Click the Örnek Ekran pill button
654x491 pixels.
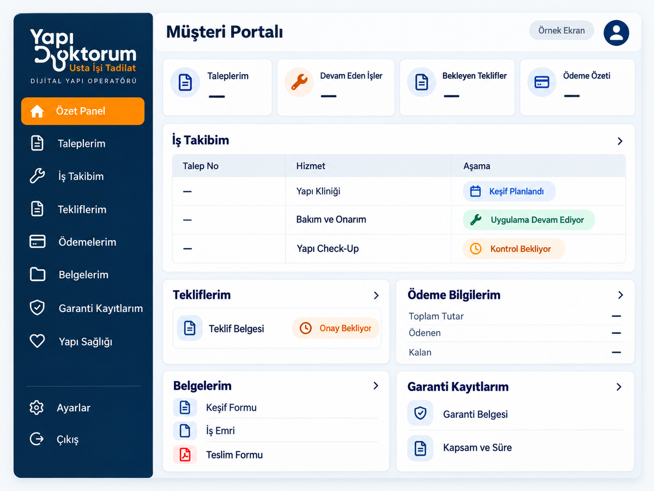(x=561, y=31)
